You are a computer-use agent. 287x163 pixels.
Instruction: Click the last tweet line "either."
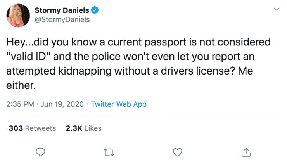coord(21,85)
